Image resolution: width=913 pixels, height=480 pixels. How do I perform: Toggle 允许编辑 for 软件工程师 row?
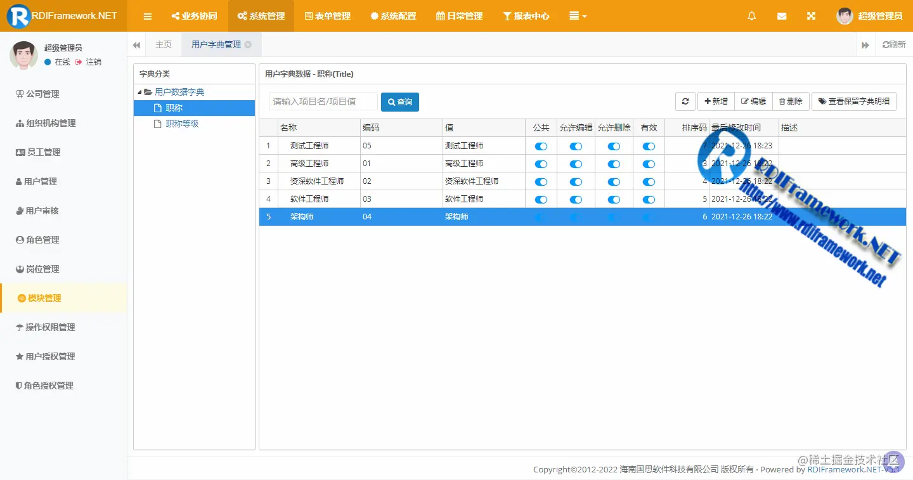pos(576,198)
